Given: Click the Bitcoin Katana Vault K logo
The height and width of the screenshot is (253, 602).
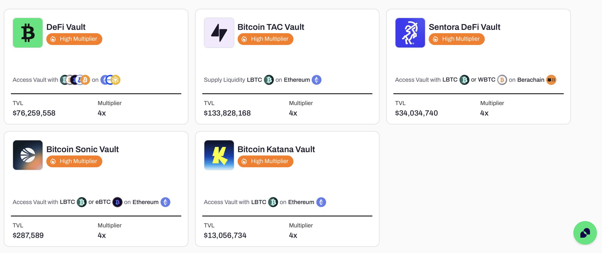Looking at the screenshot, I should tap(219, 155).
